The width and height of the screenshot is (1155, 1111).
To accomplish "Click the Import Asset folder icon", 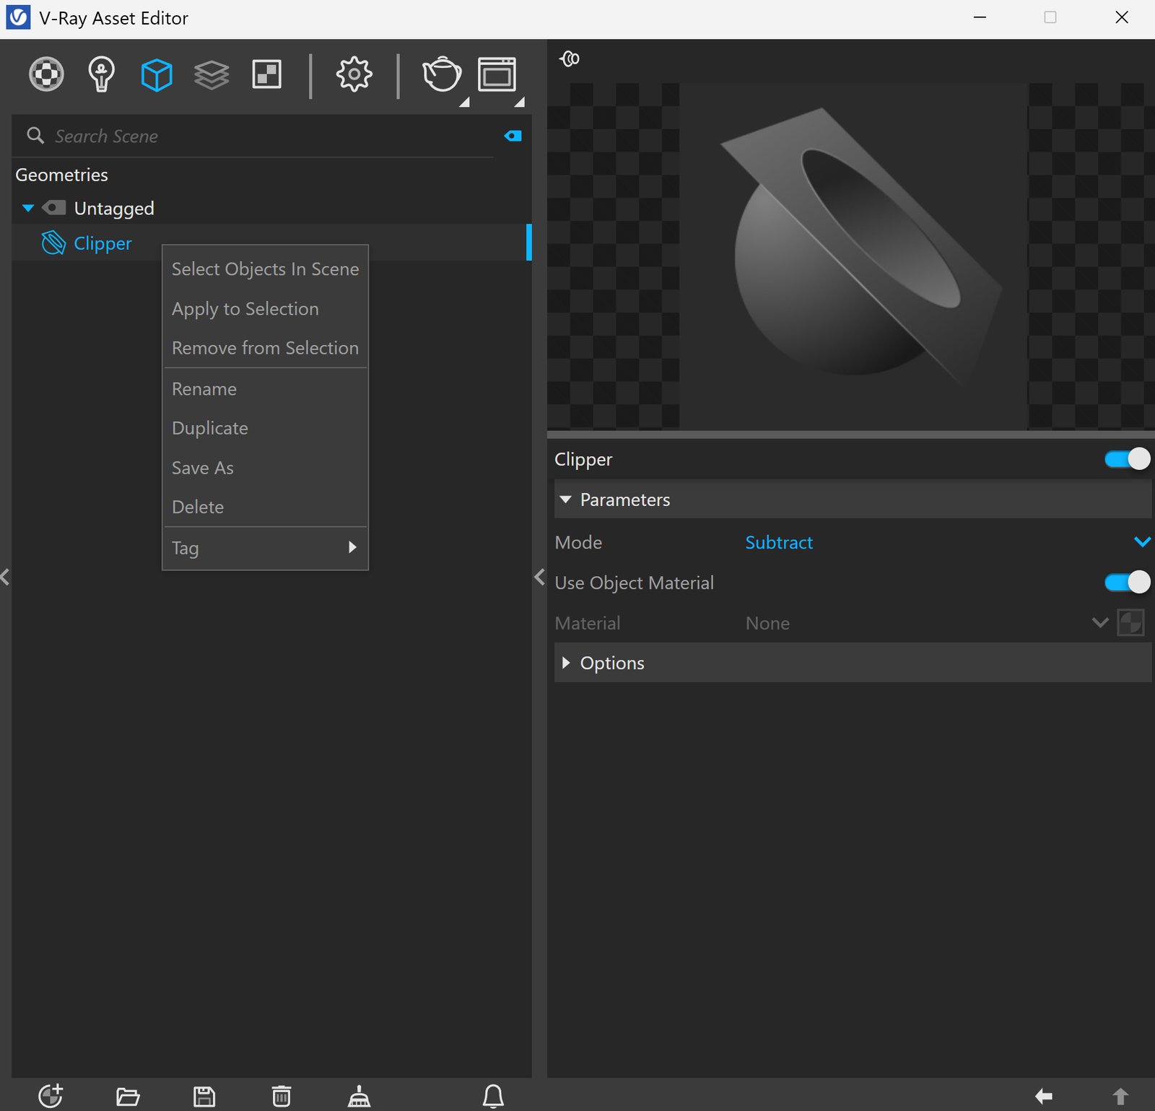I will [128, 1097].
